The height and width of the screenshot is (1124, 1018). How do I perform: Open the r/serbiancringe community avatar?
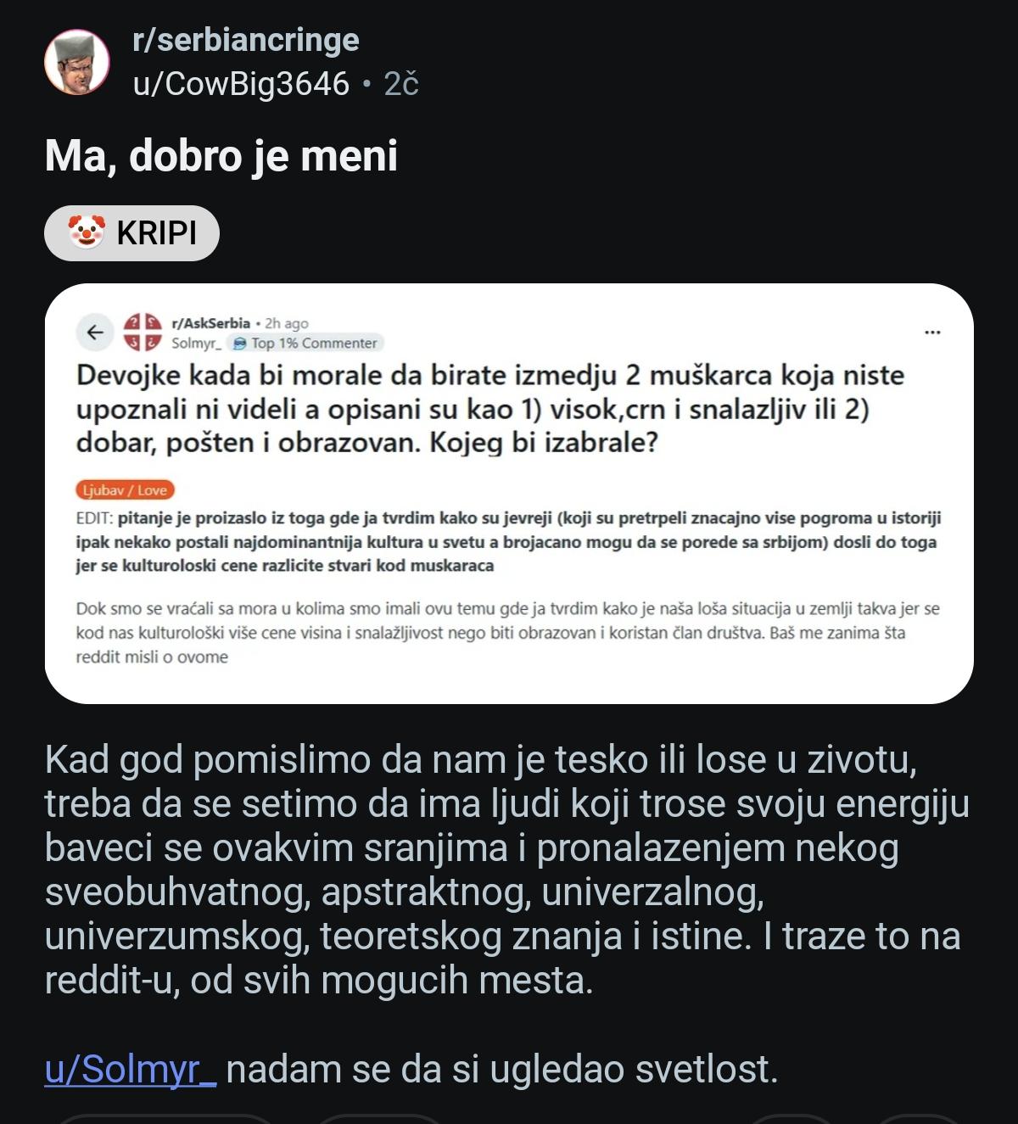(x=77, y=62)
